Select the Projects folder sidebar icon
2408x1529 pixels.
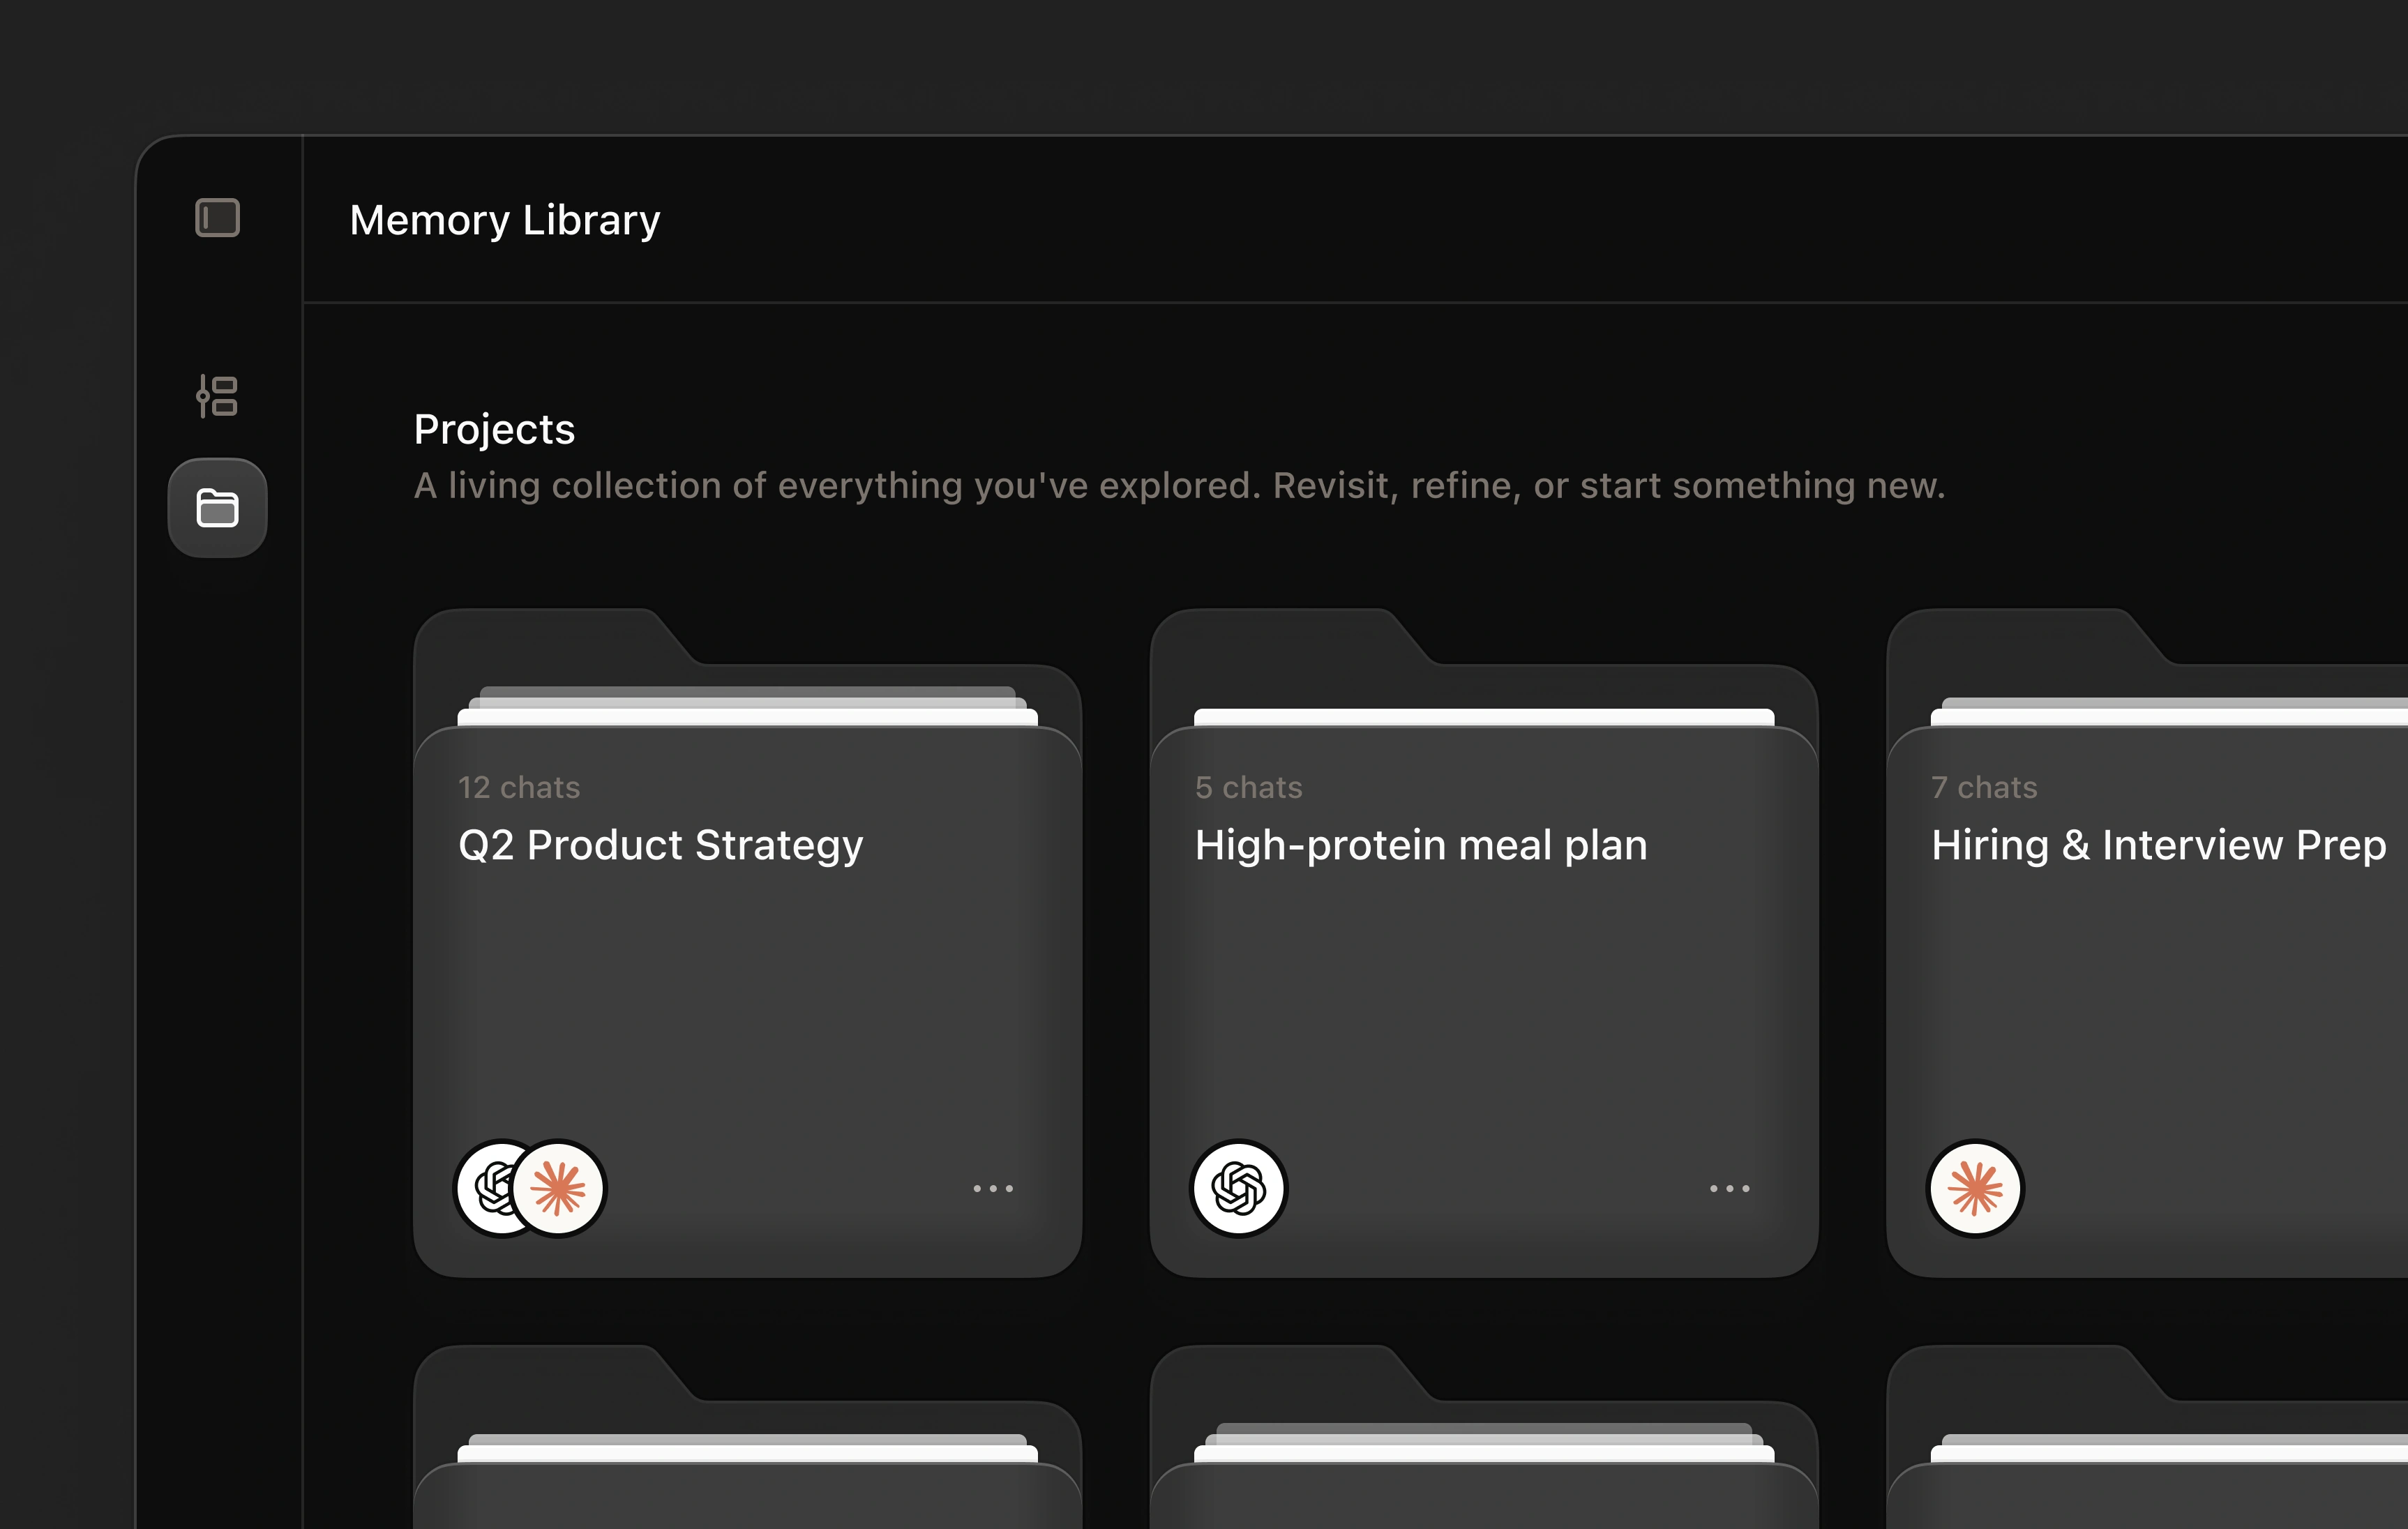coord(217,508)
